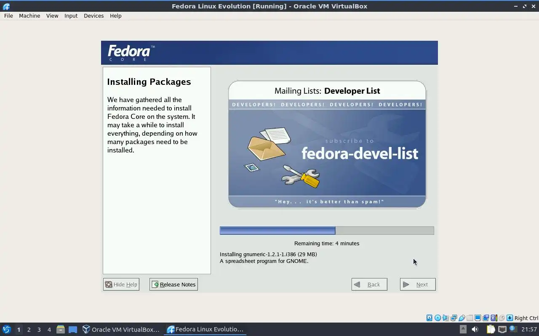539x336 pixels.
Task: Open the file manager taskbar icon
Action: [x=61, y=329]
